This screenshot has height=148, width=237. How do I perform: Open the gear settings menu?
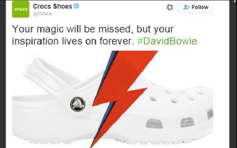pos(170,7)
